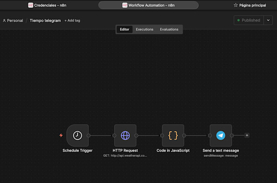
Task: Click the Telegram node input connector
Action: 210,136
